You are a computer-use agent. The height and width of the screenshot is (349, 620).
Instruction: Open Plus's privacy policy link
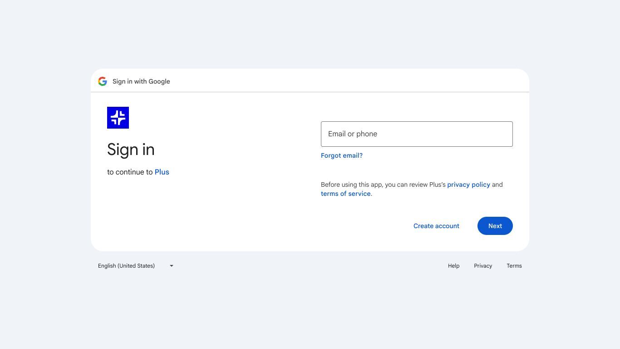[468, 184]
